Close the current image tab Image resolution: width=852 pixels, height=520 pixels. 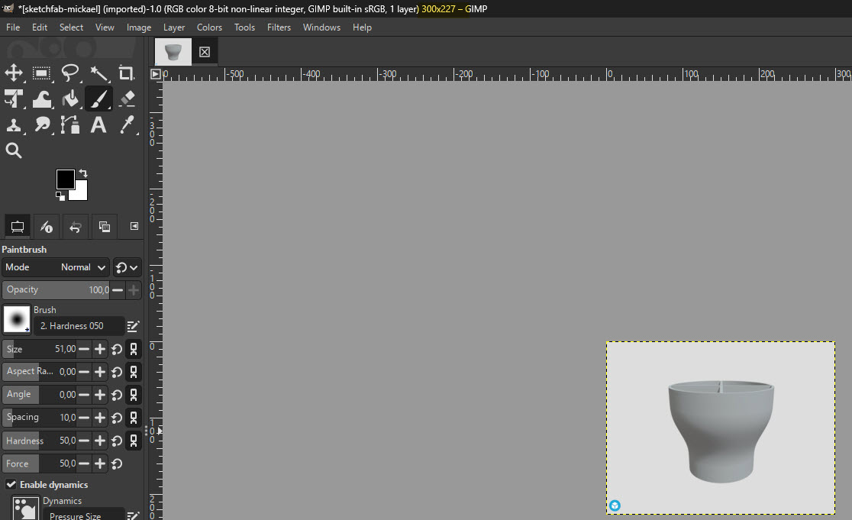click(205, 52)
